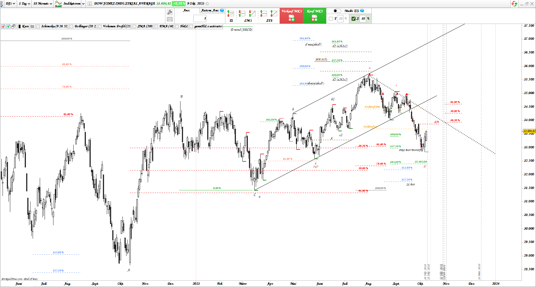Click the pin icon at top-left corner
536x287 pixels.
point(1,4)
